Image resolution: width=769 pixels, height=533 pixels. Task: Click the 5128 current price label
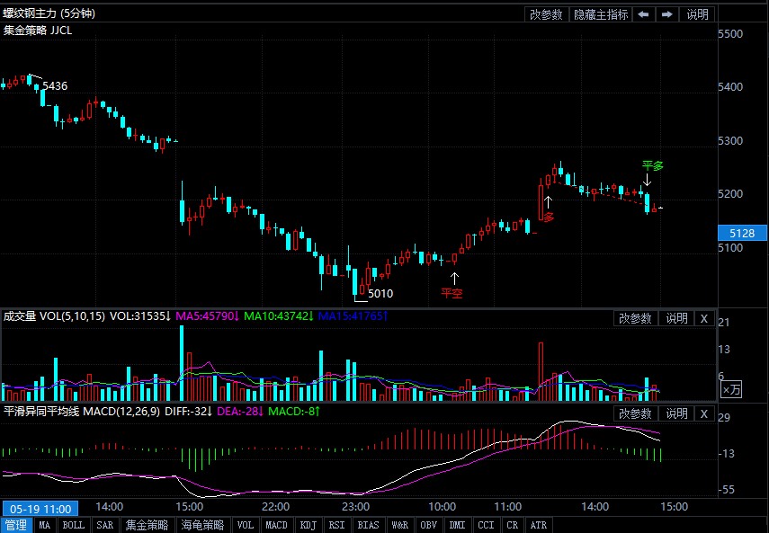pos(742,233)
